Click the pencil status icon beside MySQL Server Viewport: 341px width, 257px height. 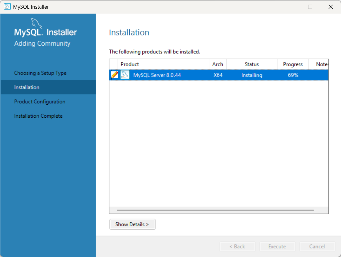pyautogui.click(x=114, y=75)
